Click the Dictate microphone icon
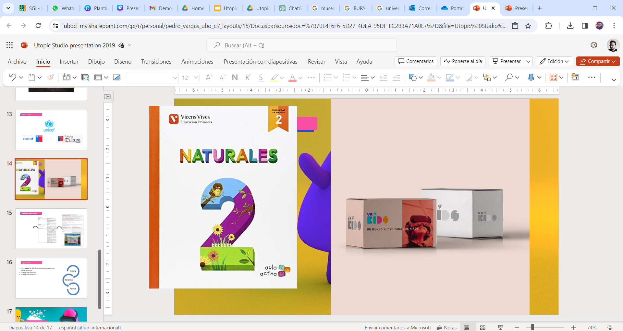The image size is (623, 331). coord(531,77)
